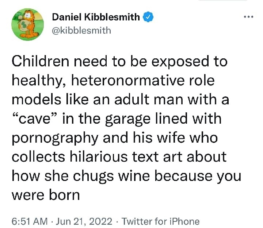Open Daniel Kibblesmith's profile via display name
This screenshot has height=228, width=263.
(x=96, y=17)
